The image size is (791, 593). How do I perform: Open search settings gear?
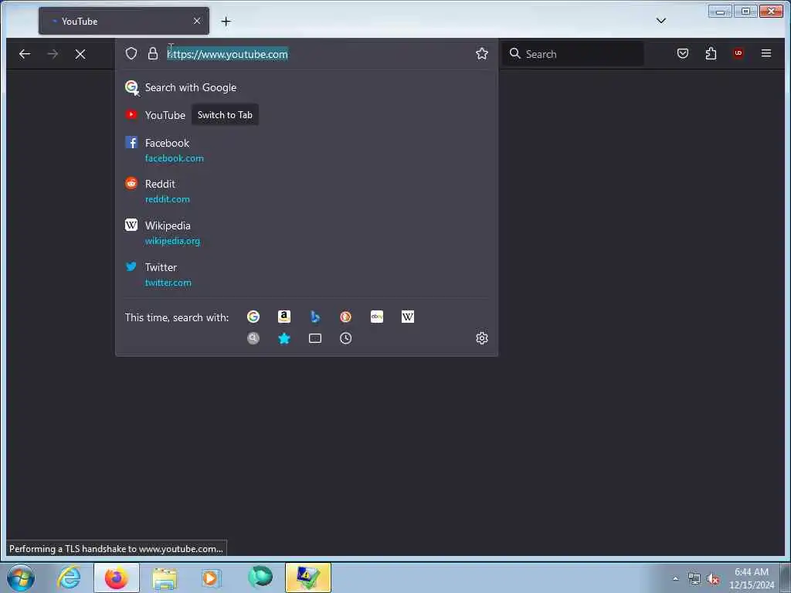click(x=482, y=338)
